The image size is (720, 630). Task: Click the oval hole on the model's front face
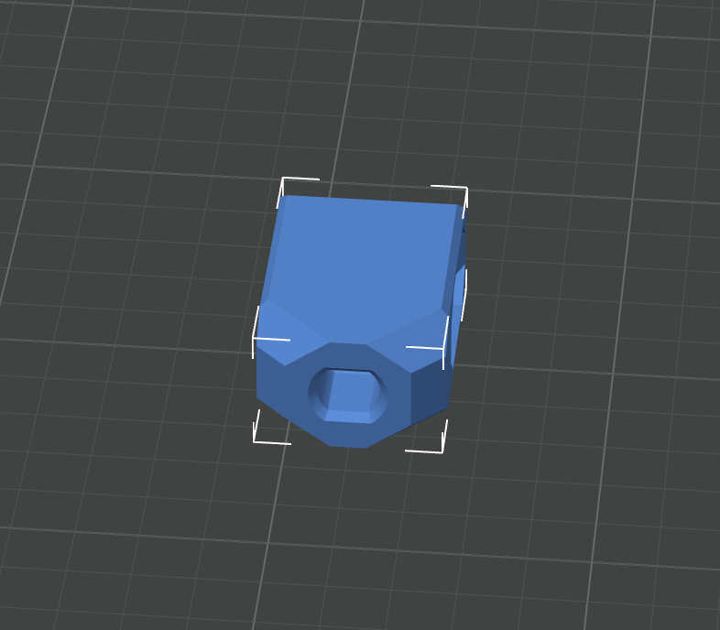click(347, 395)
